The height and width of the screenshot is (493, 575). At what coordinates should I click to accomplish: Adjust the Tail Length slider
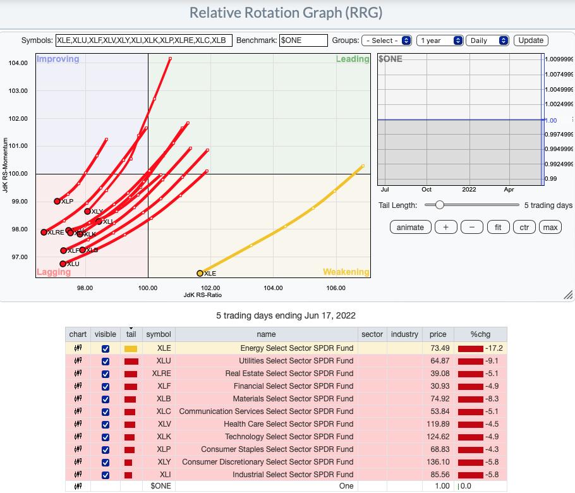440,205
